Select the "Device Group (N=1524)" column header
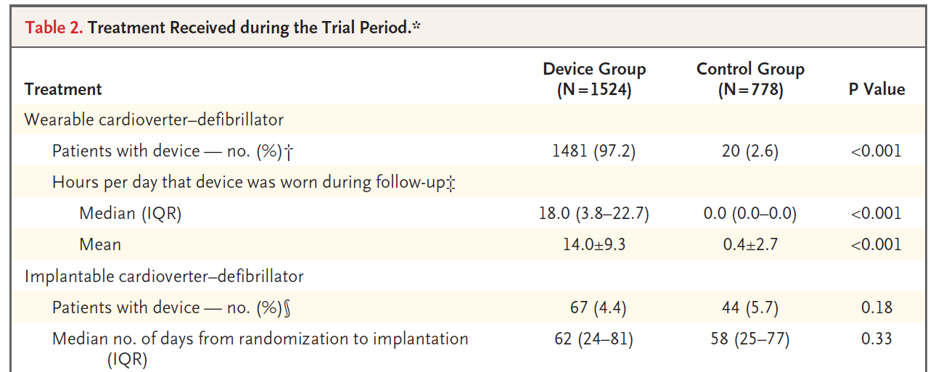Screen dimensions: 949x372 click(x=594, y=80)
